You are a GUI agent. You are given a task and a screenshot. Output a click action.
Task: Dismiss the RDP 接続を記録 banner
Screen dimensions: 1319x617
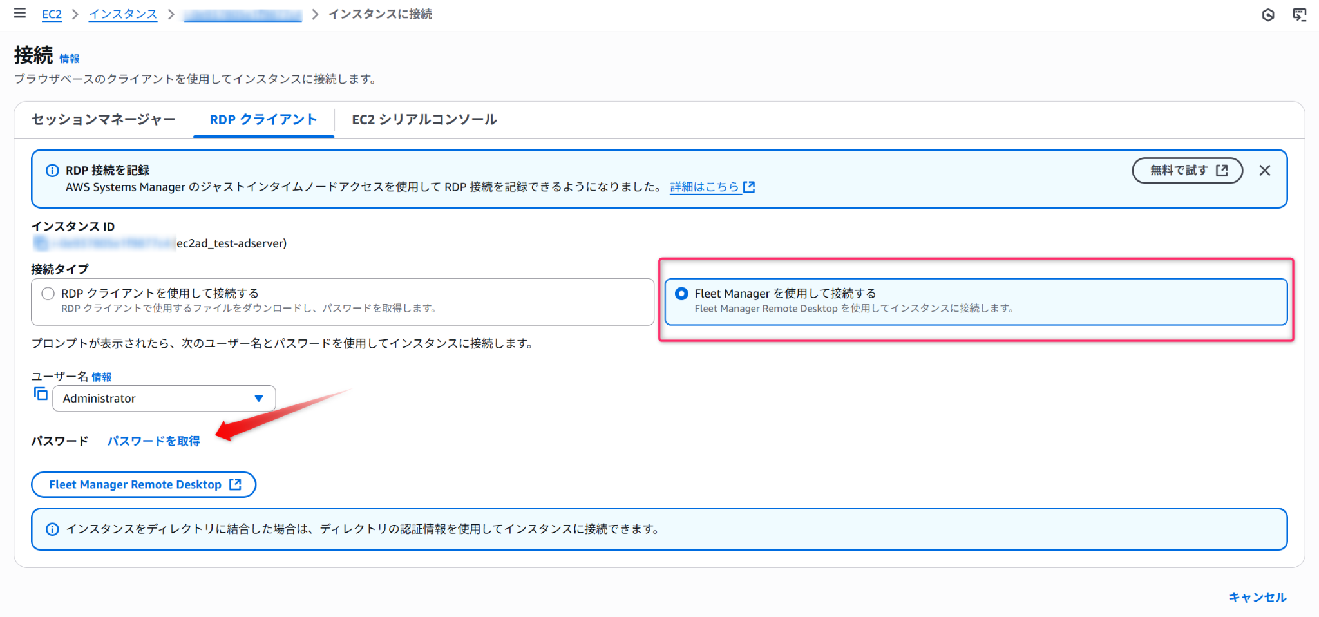[1264, 171]
